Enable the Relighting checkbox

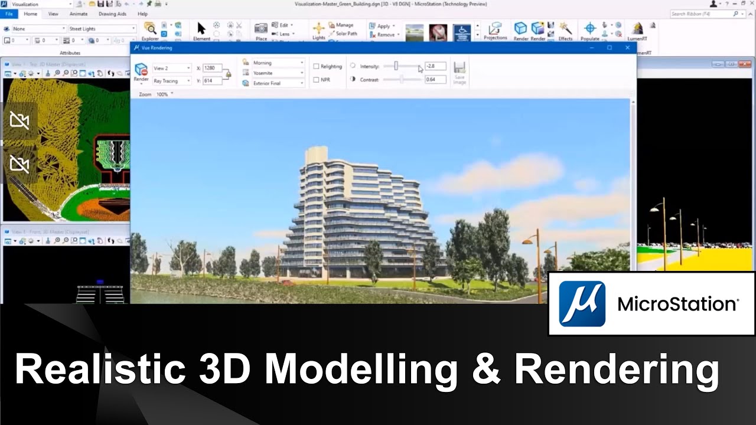(x=316, y=67)
